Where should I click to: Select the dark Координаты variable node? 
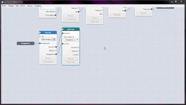pos(26,43)
